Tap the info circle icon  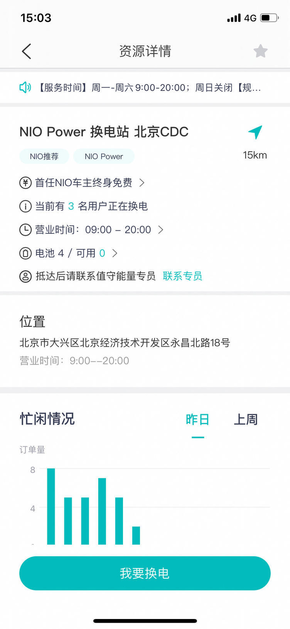(x=25, y=206)
